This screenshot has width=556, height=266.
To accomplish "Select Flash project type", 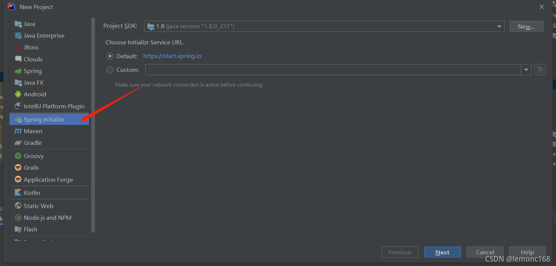I will pos(49,230).
